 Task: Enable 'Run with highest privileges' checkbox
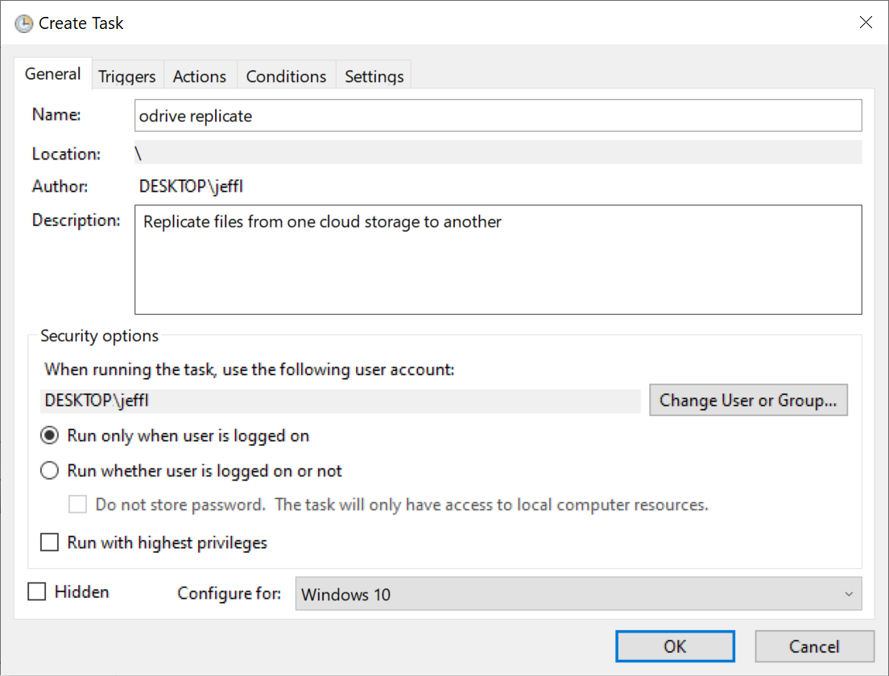coord(50,542)
